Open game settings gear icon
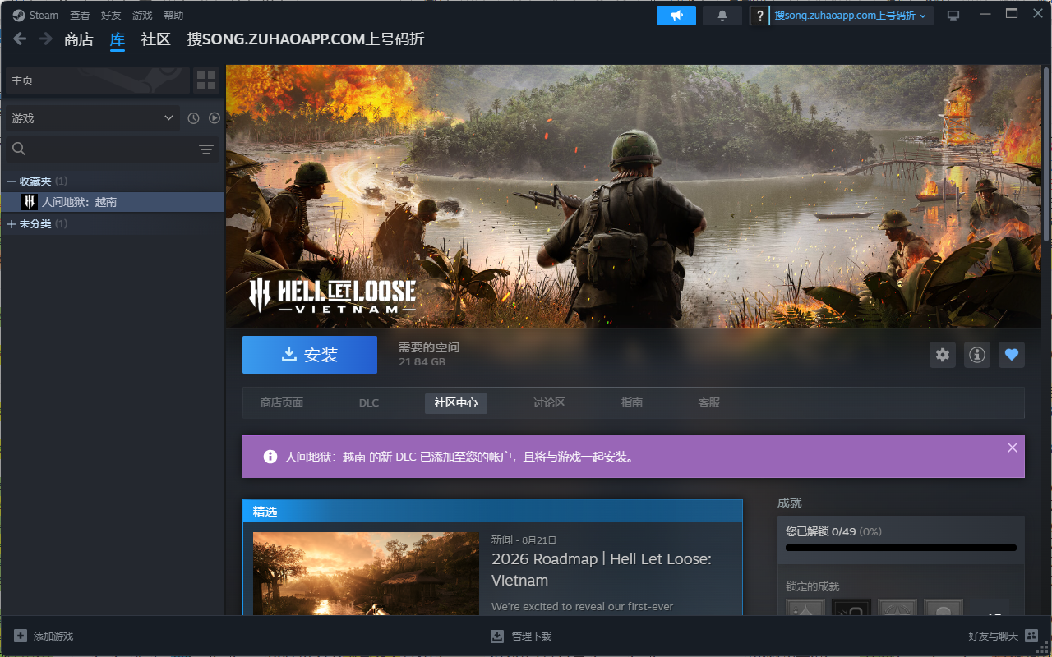1052x657 pixels. click(x=943, y=355)
